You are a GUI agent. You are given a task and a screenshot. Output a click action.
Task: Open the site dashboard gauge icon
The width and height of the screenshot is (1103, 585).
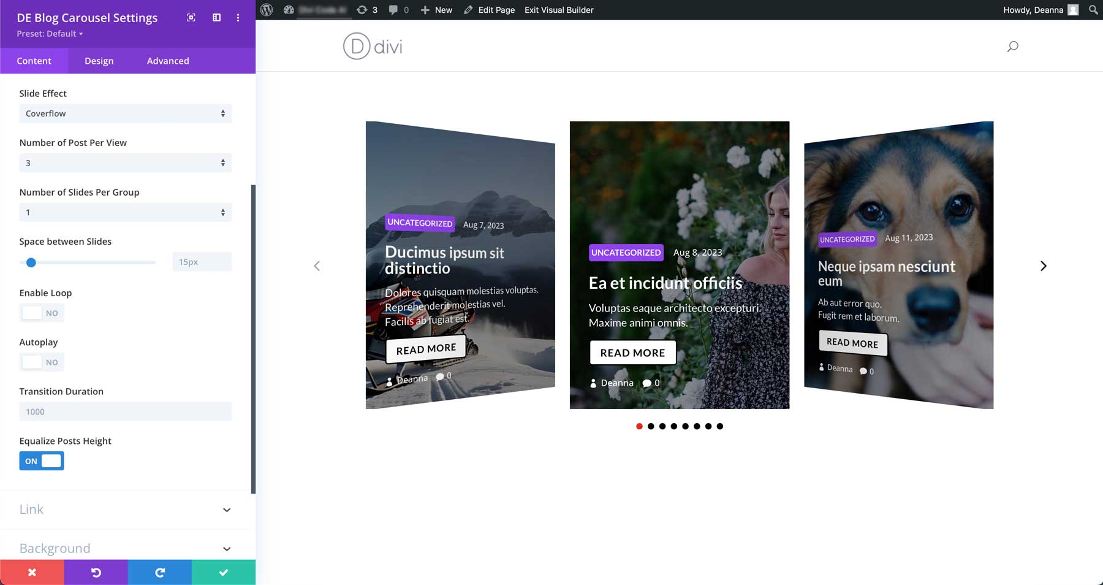289,10
